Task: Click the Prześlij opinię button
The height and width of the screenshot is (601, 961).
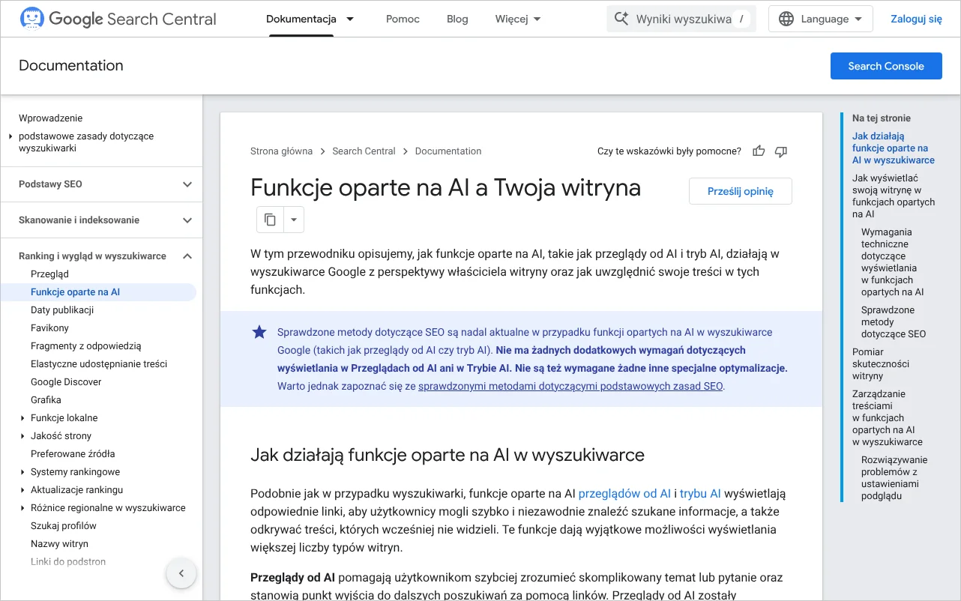Action: tap(741, 191)
